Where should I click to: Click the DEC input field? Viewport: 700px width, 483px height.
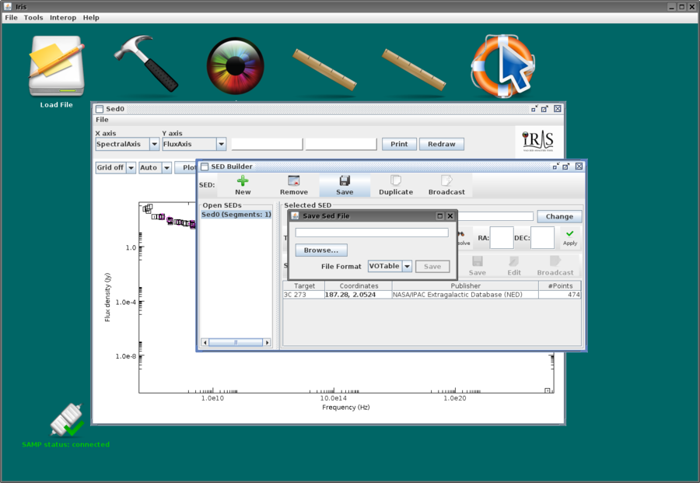pos(542,237)
